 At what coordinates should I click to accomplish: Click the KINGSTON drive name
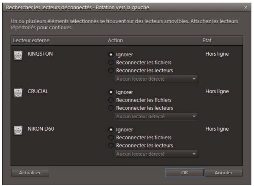tap(40, 54)
